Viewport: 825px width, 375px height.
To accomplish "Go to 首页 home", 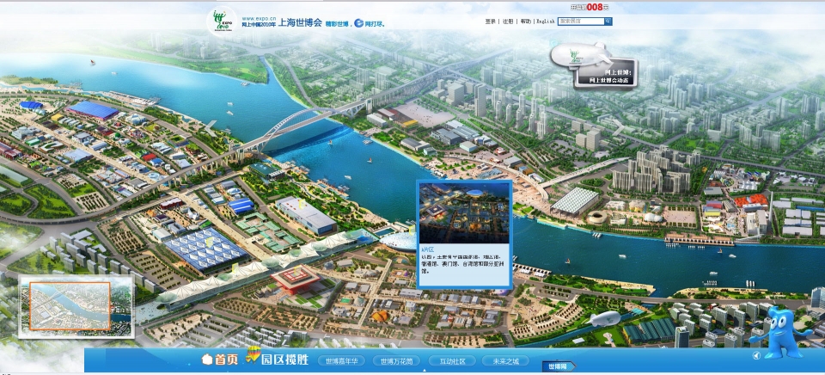I will (227, 360).
